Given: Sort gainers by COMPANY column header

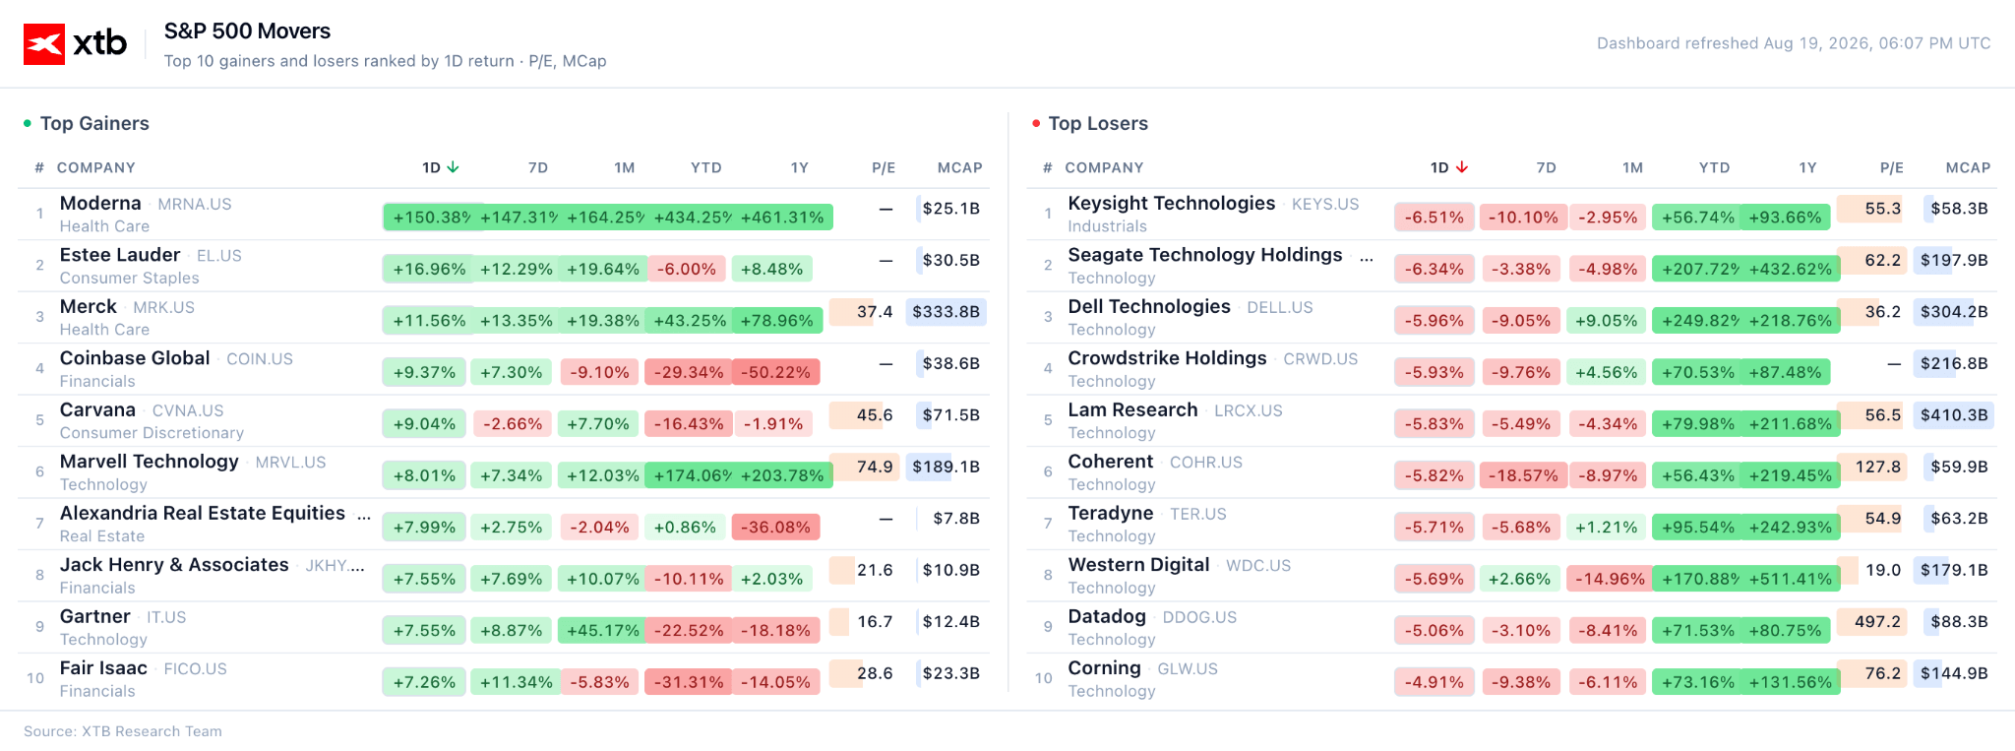Looking at the screenshot, I should click(96, 167).
